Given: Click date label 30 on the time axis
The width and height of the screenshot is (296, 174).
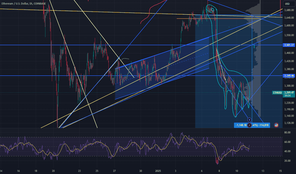Looking at the screenshot, I should pos(140,171).
